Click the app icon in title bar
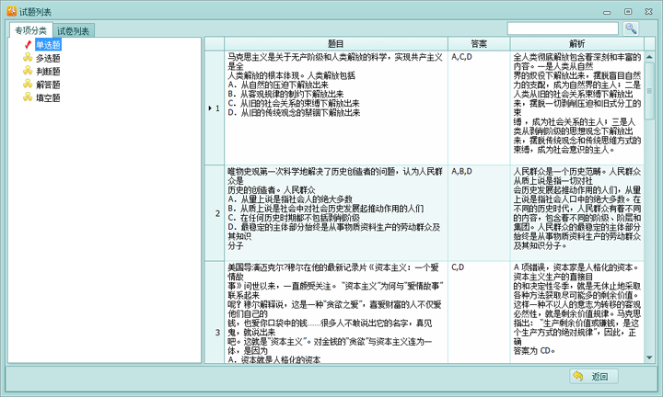The width and height of the screenshot is (663, 397). (10, 11)
